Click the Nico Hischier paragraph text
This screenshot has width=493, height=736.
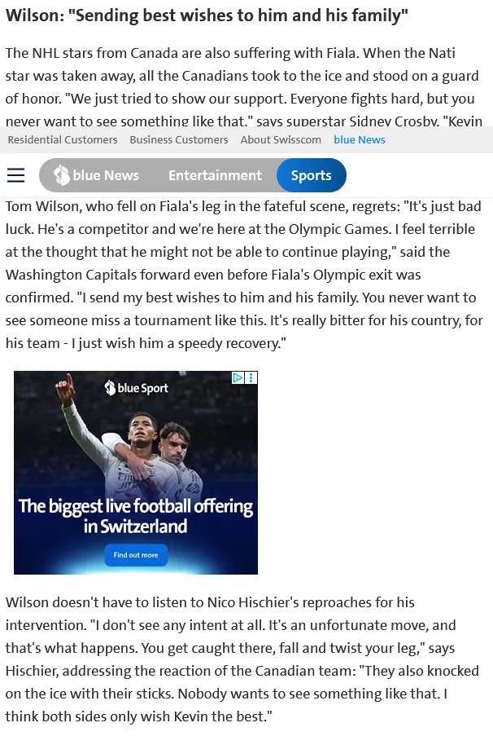click(242, 659)
